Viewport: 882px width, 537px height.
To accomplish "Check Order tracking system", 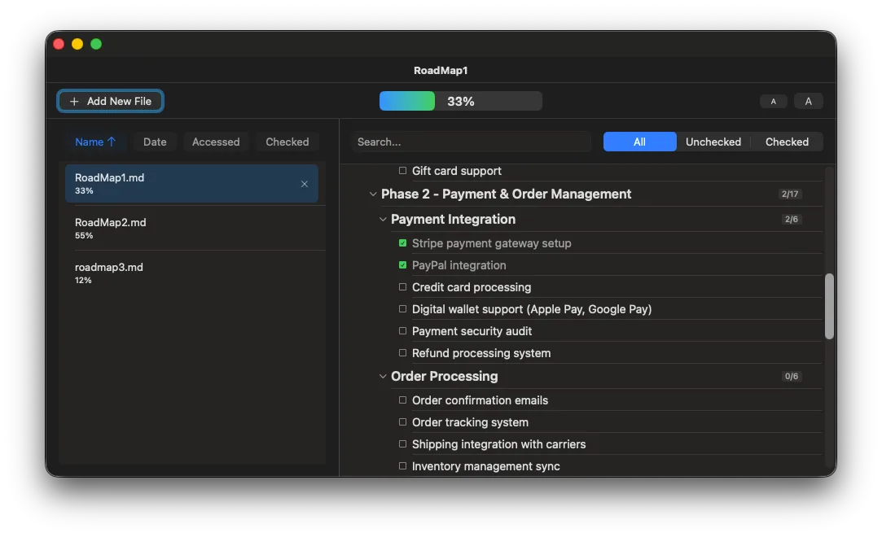I will click(403, 421).
